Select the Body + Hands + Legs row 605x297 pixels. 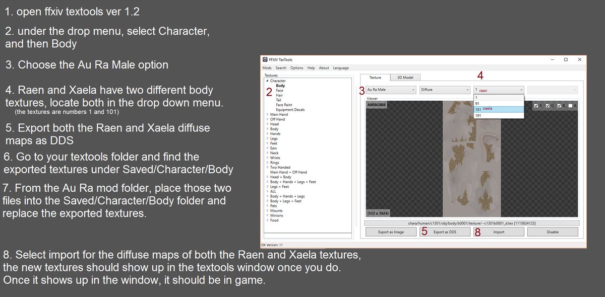287,196
